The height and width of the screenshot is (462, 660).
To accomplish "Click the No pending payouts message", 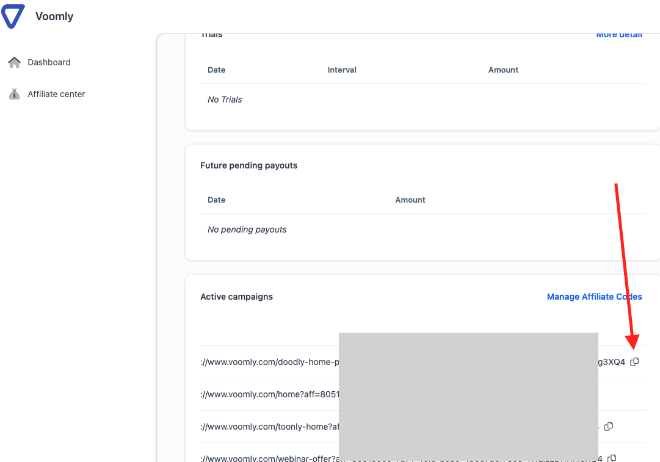I will click(247, 229).
